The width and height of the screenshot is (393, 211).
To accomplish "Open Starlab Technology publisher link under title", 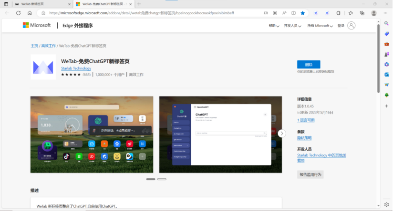I will click(x=76, y=68).
